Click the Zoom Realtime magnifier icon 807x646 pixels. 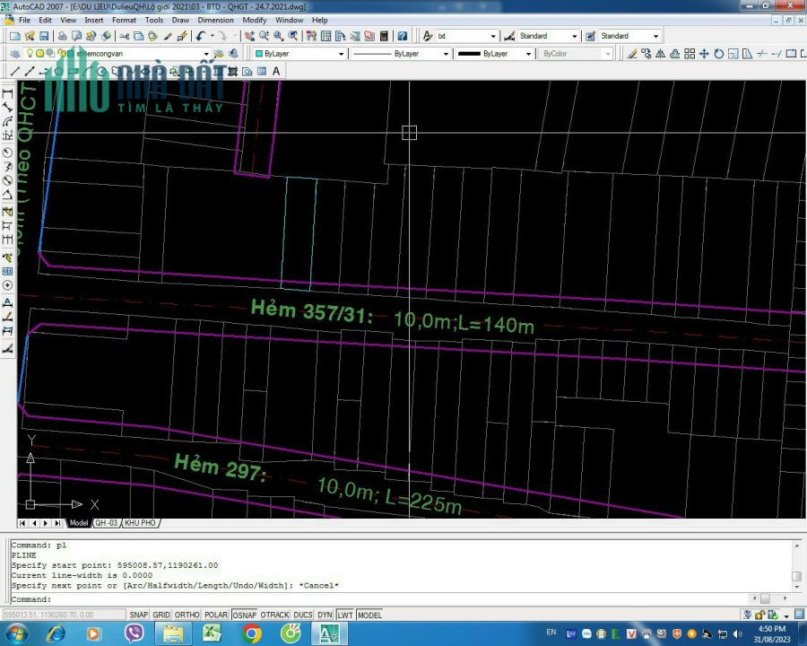tap(264, 36)
